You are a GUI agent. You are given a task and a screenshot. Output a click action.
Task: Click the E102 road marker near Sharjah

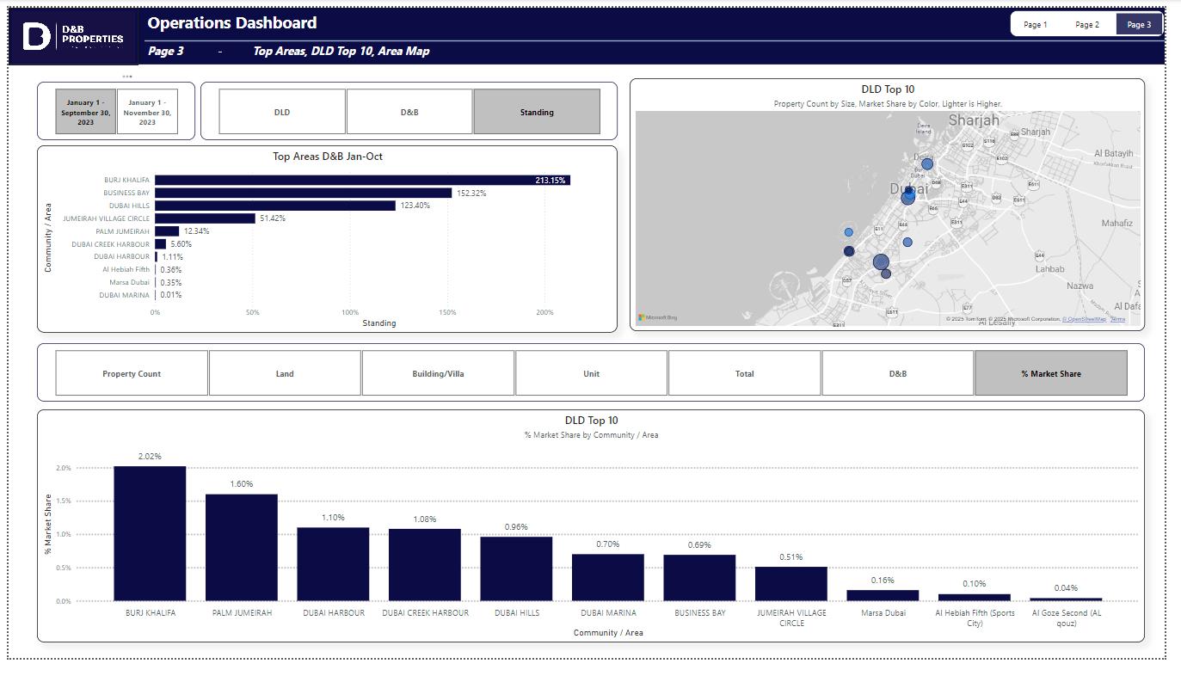click(x=1002, y=159)
